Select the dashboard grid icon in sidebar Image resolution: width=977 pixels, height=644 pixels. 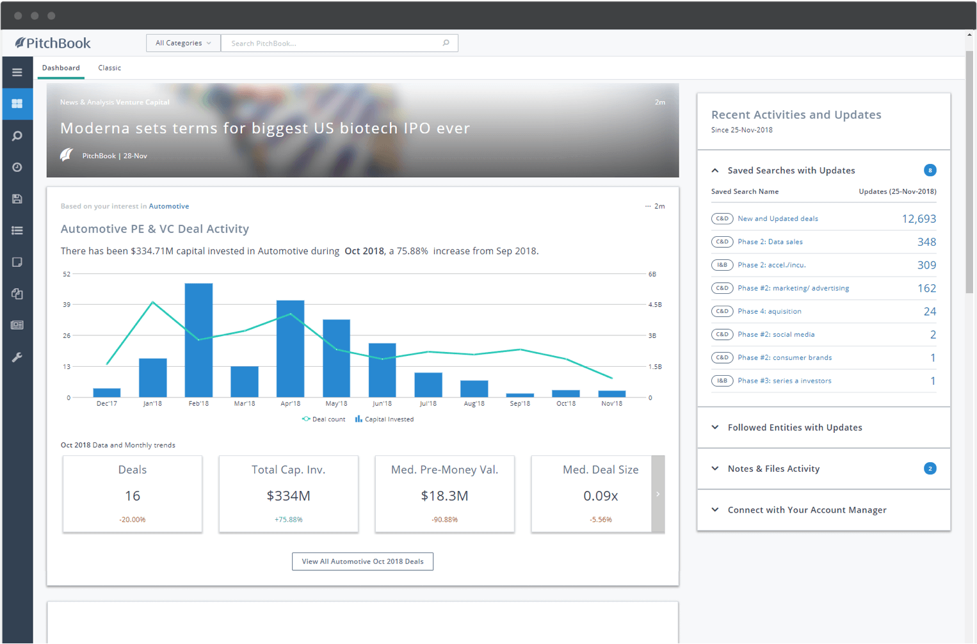click(17, 104)
